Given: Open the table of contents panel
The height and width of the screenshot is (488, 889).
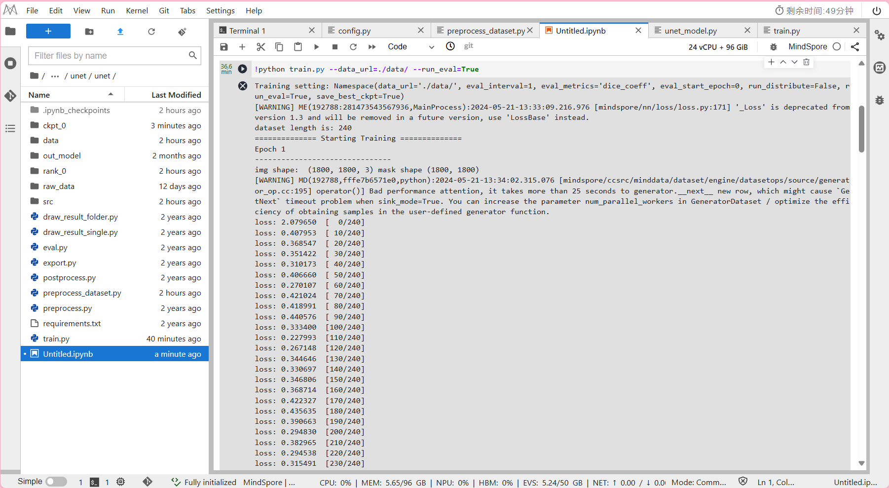Looking at the screenshot, I should 10,129.
